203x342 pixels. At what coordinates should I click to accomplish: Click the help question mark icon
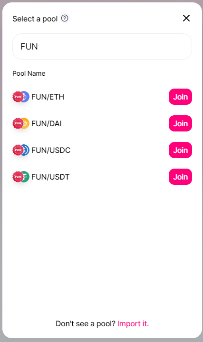click(x=64, y=18)
